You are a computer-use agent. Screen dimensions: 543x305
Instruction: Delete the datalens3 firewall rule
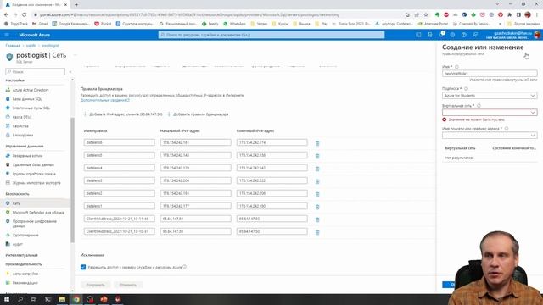click(317, 181)
